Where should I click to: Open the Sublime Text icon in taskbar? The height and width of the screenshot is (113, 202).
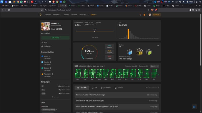tap(14, 2)
